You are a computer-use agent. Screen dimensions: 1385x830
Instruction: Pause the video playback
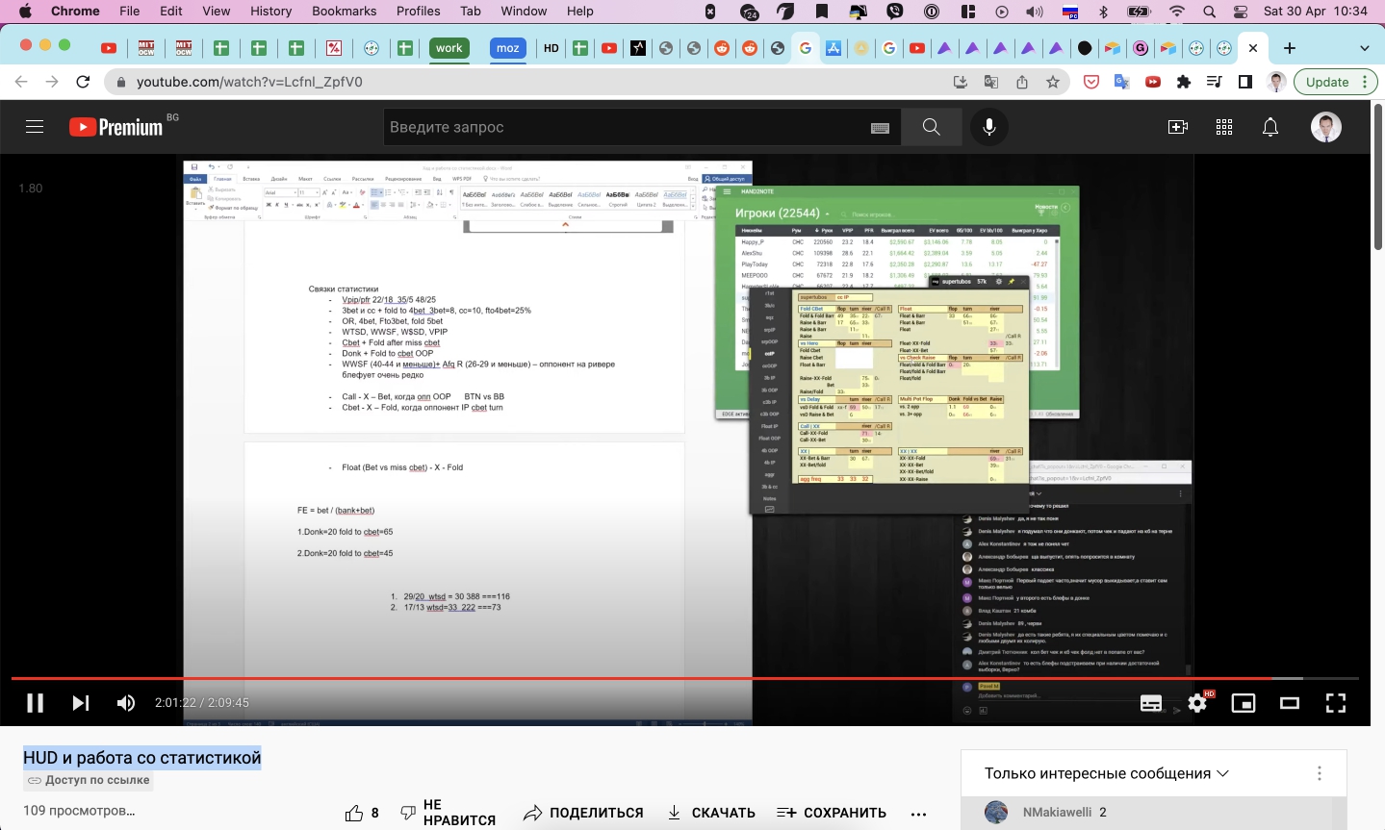click(35, 703)
